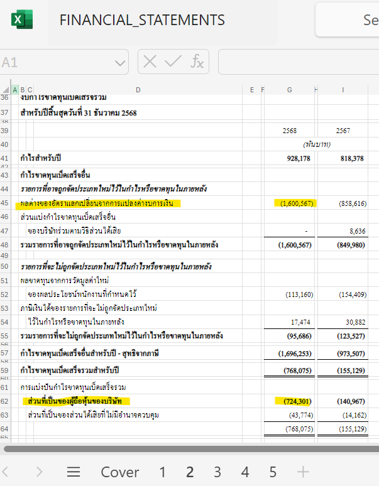The width and height of the screenshot is (379, 486).
Task: Go to next sheets with right arrow
Action: coord(40,472)
